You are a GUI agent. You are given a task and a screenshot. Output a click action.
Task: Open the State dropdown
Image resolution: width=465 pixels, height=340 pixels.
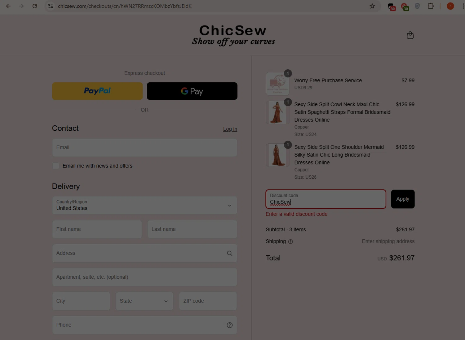pos(144,301)
